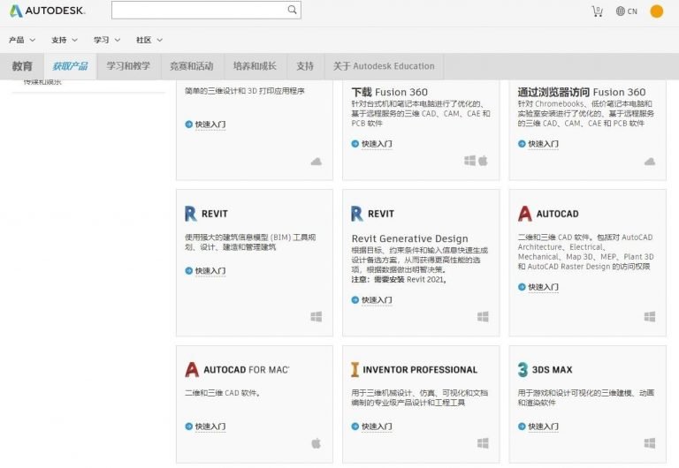Open the 支持 tab in the education bar
This screenshot has width=679, height=468.
(305, 66)
